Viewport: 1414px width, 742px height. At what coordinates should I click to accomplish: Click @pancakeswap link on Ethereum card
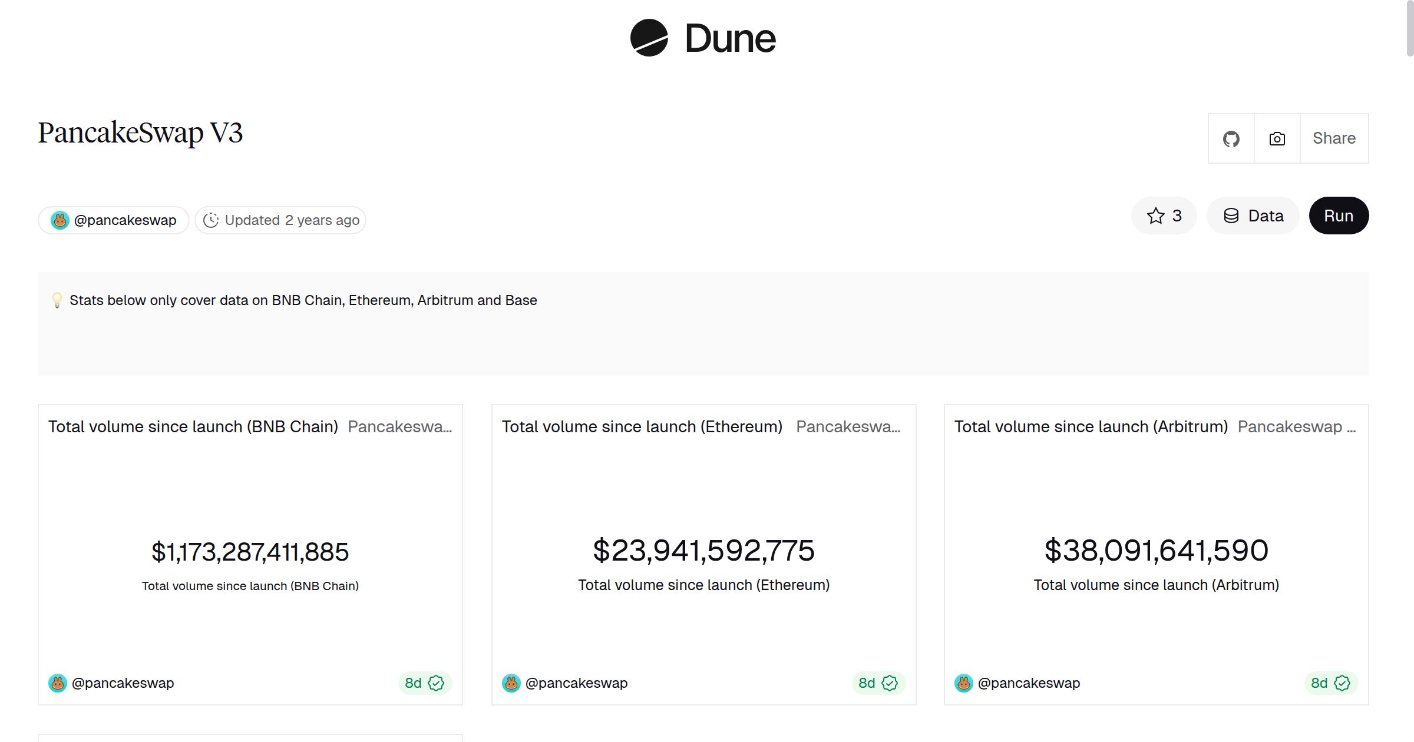576,683
